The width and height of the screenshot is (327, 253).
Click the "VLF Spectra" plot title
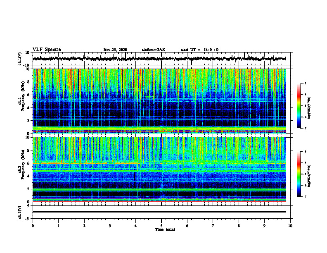click(x=47, y=50)
